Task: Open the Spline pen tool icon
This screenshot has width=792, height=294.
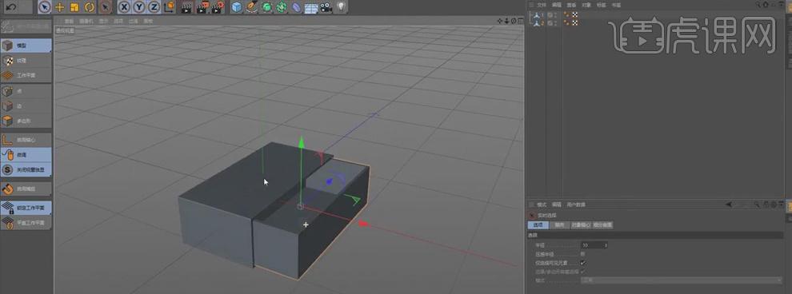Action: pos(251,7)
